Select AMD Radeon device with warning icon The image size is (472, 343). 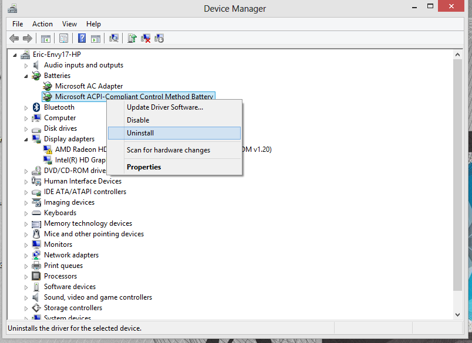[80, 150]
